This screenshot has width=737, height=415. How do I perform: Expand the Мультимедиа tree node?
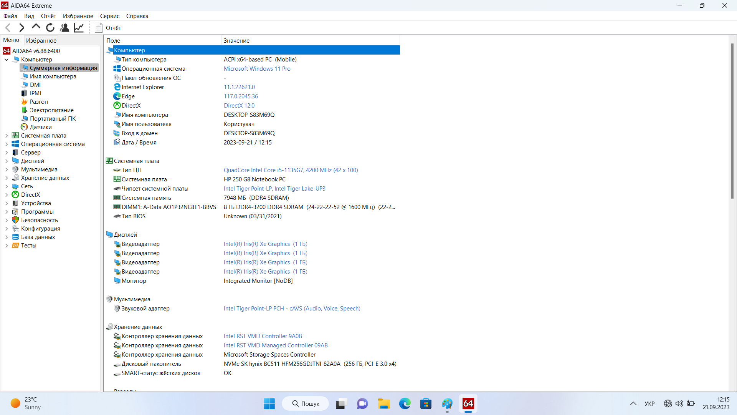tap(7, 169)
